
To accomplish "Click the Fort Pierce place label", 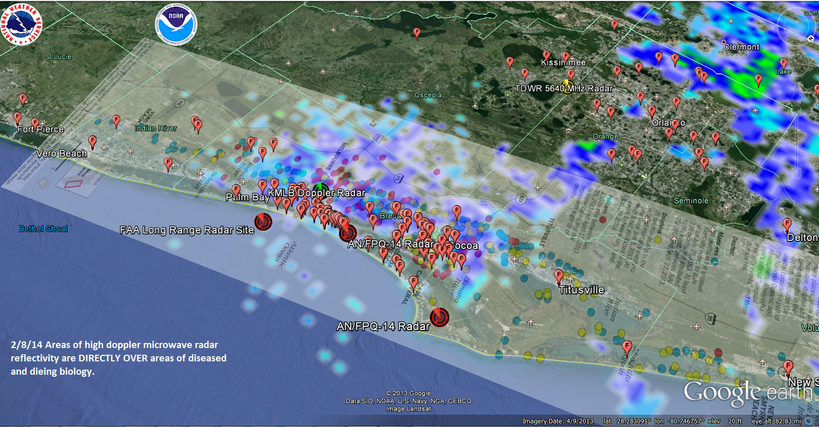I will pyautogui.click(x=41, y=130).
